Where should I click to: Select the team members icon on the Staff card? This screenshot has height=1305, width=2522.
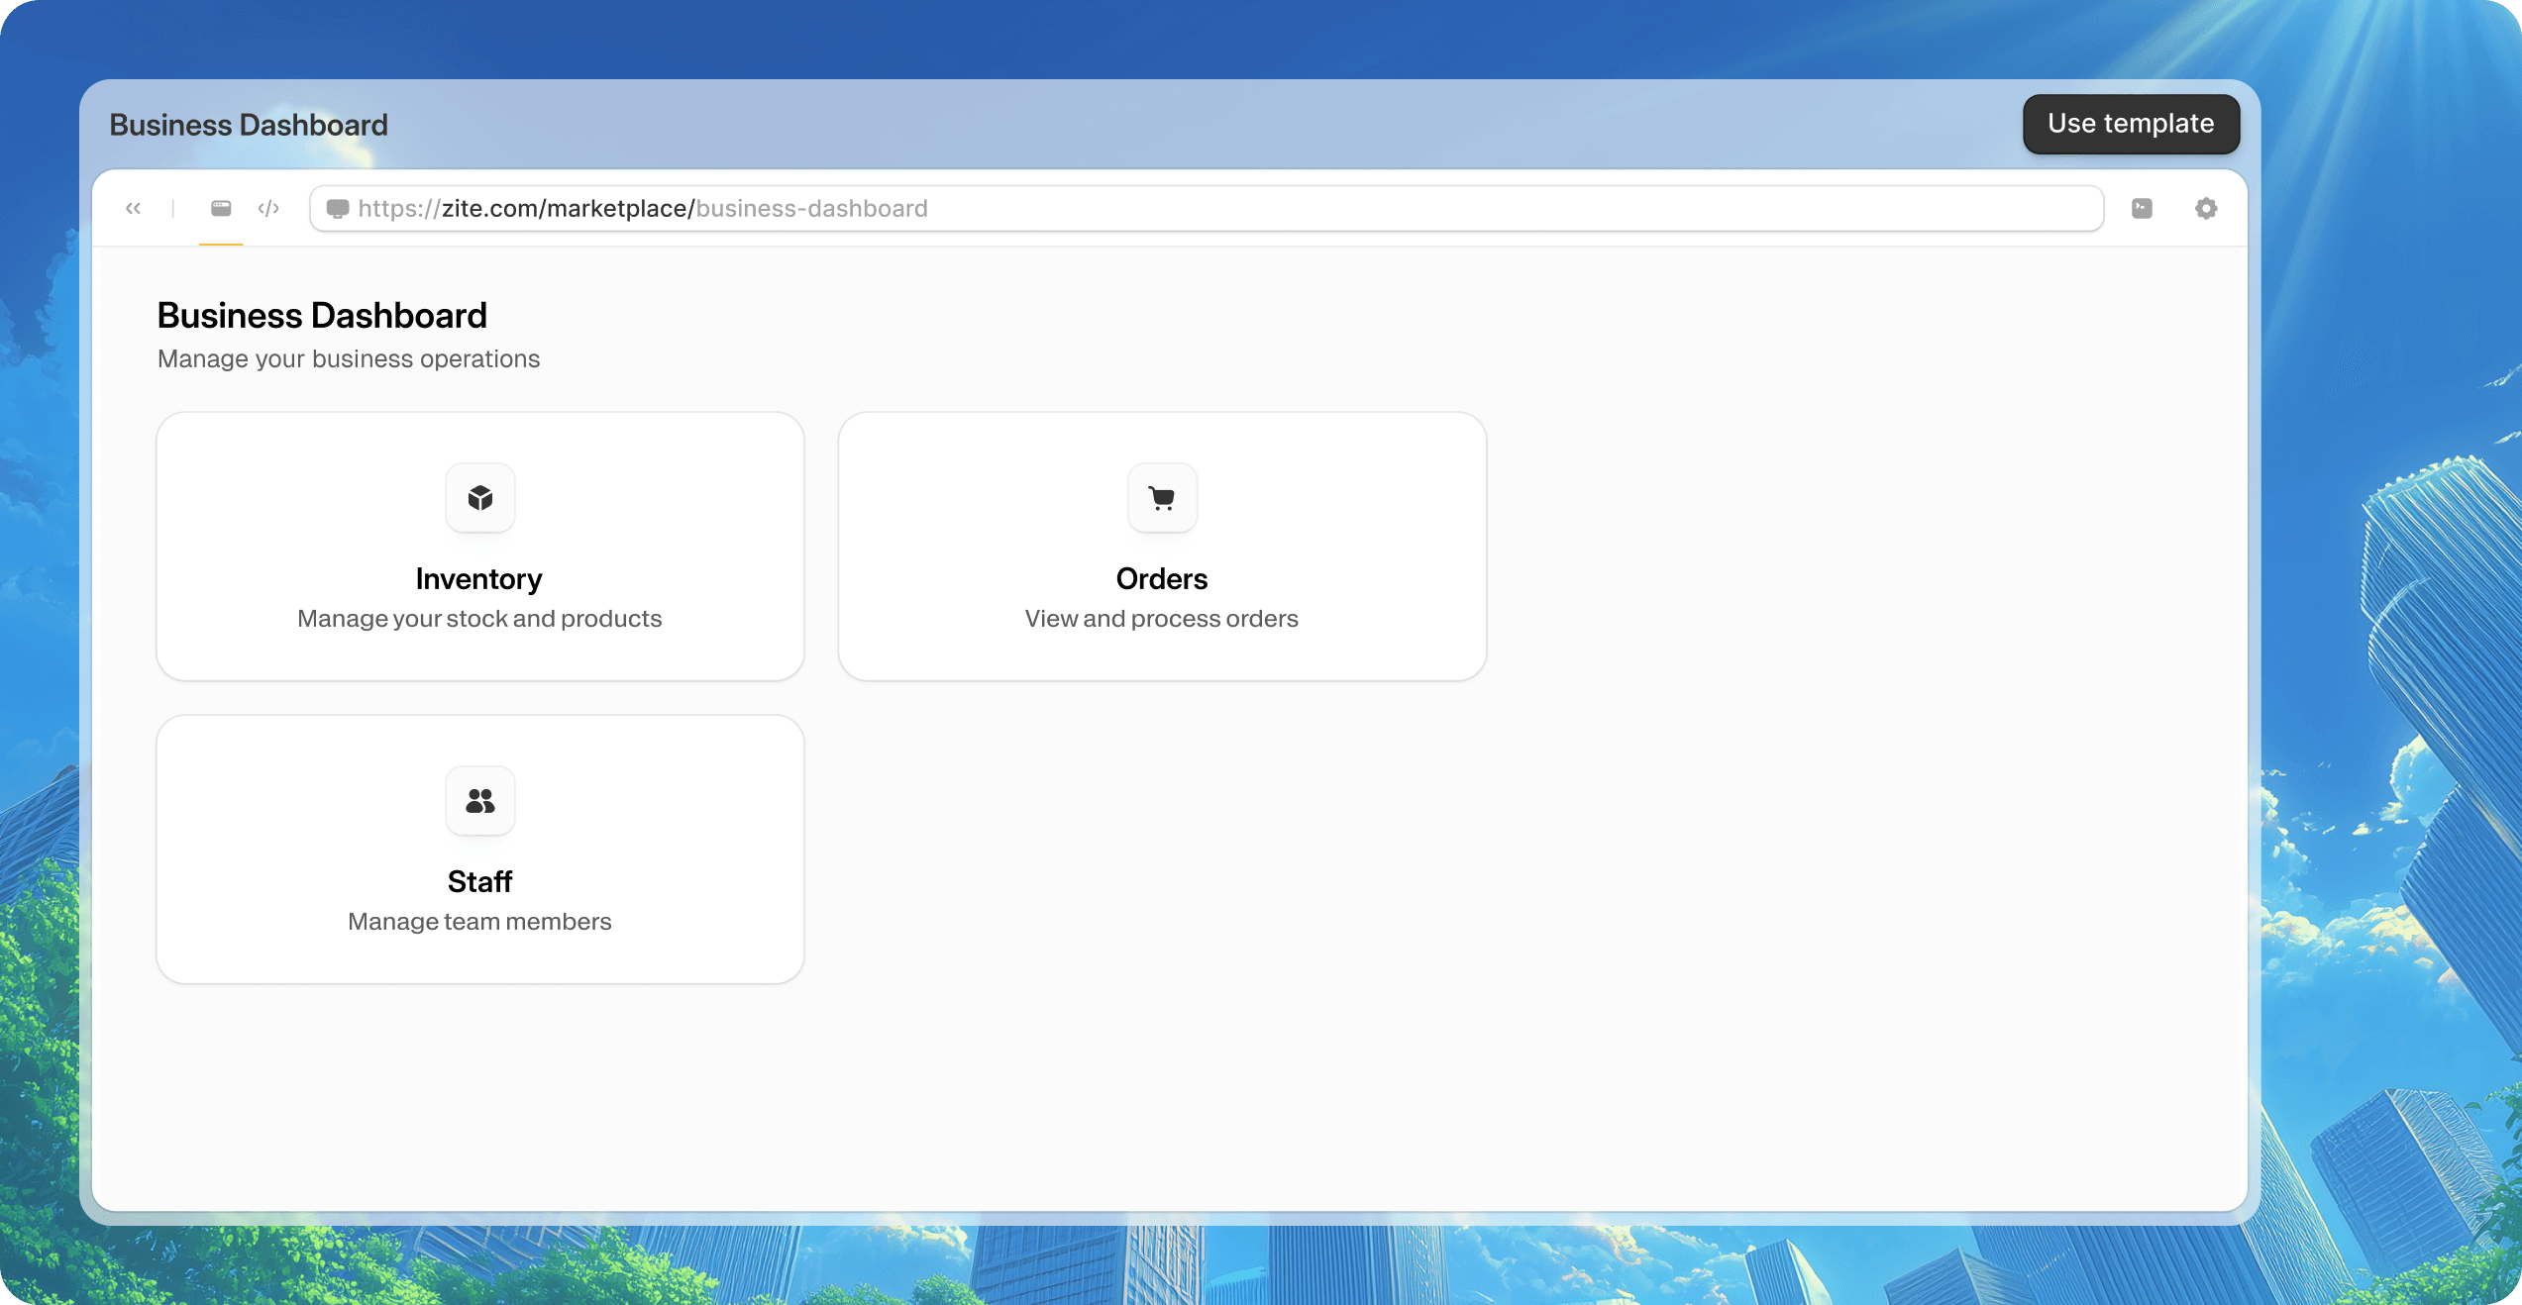478,800
